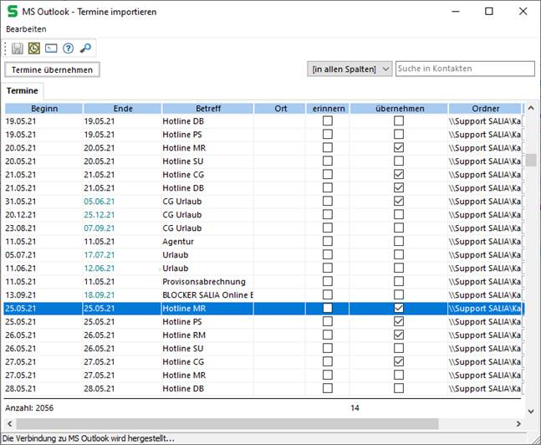Select the Termine tab
541x445 pixels.
click(23, 90)
